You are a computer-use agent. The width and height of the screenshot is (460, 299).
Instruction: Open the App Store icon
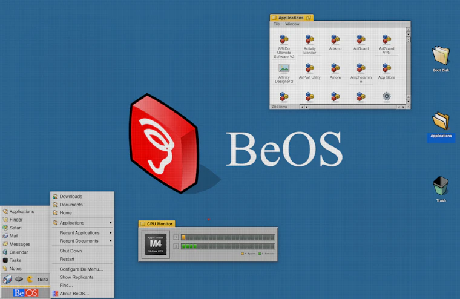point(387,68)
